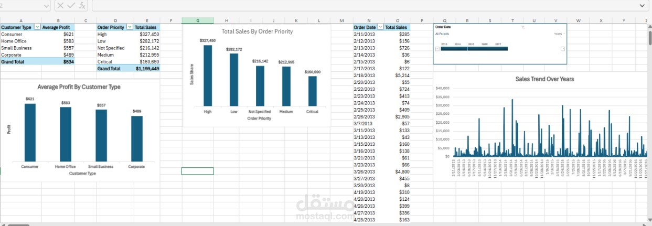Viewport: 652px width, 226px height.
Task: Select the 2/26/2013 date cell
Action: tap(368, 116)
